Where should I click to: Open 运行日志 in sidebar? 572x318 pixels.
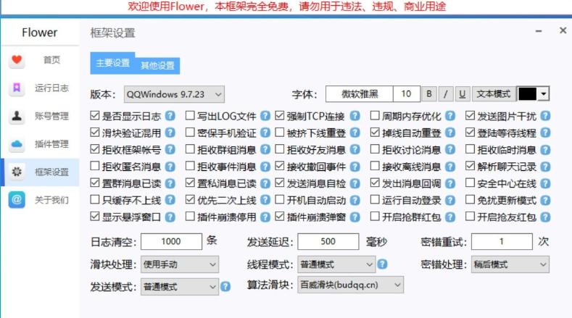click(x=40, y=88)
